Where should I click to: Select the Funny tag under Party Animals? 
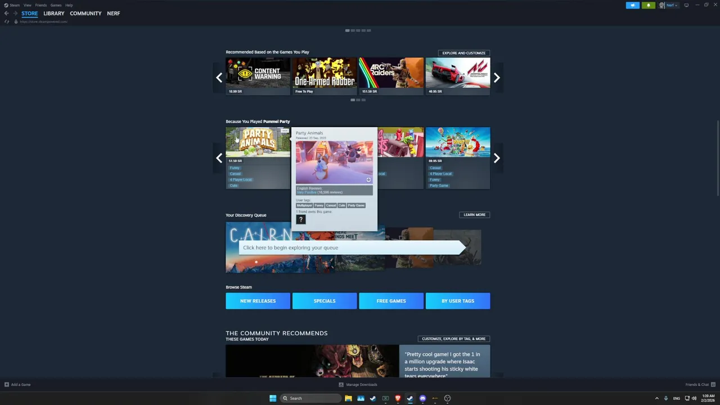pos(235,168)
